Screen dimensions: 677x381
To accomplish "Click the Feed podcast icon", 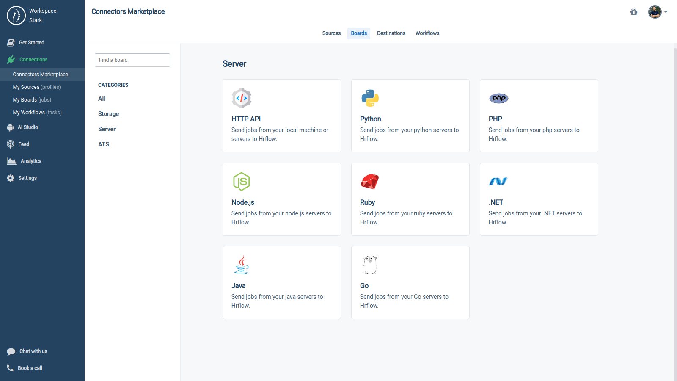I will [x=11, y=144].
